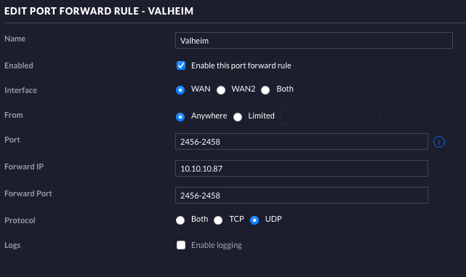This screenshot has width=466, height=277.
Task: Click the Port field 2456-2458
Action: pos(302,142)
